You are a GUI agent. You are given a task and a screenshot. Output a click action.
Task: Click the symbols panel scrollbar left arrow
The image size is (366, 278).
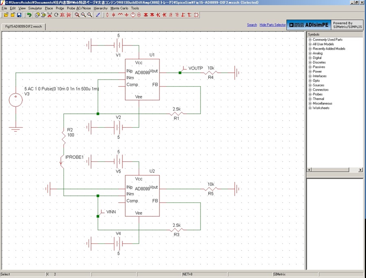[x=309, y=169]
